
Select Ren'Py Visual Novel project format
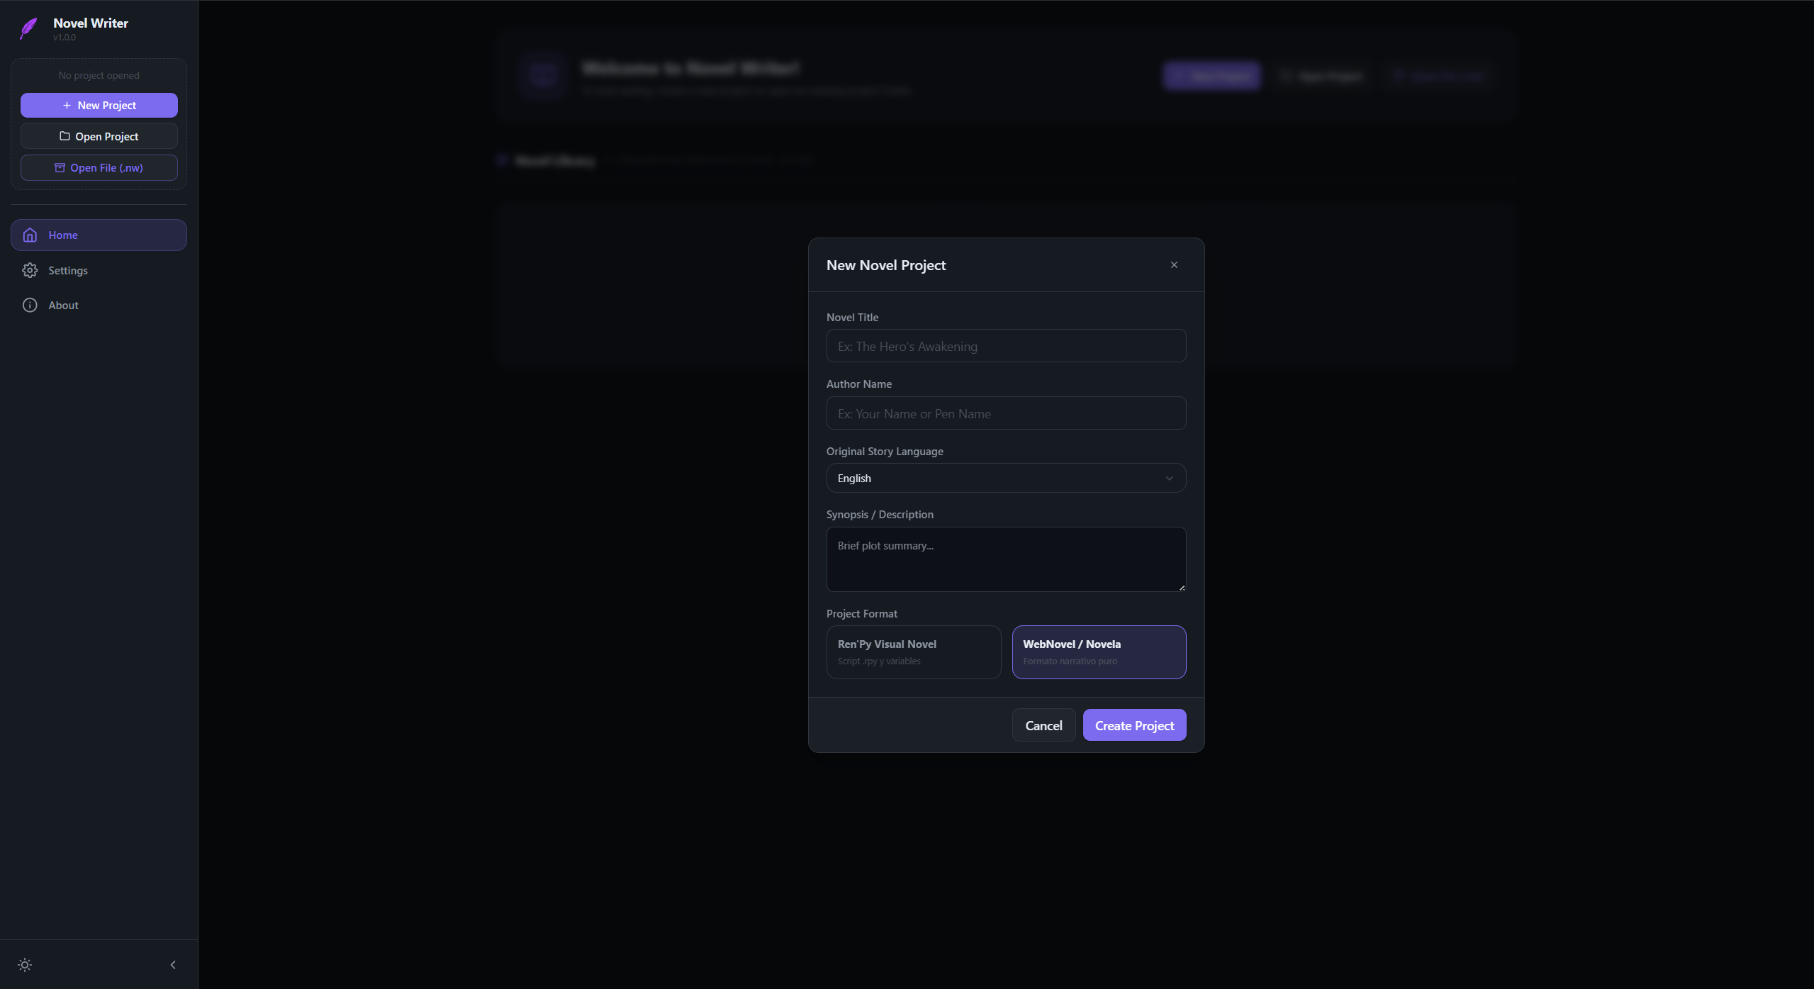click(913, 652)
